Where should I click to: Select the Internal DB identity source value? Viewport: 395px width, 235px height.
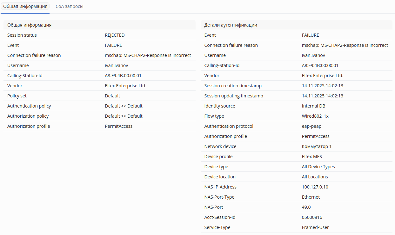pos(313,106)
